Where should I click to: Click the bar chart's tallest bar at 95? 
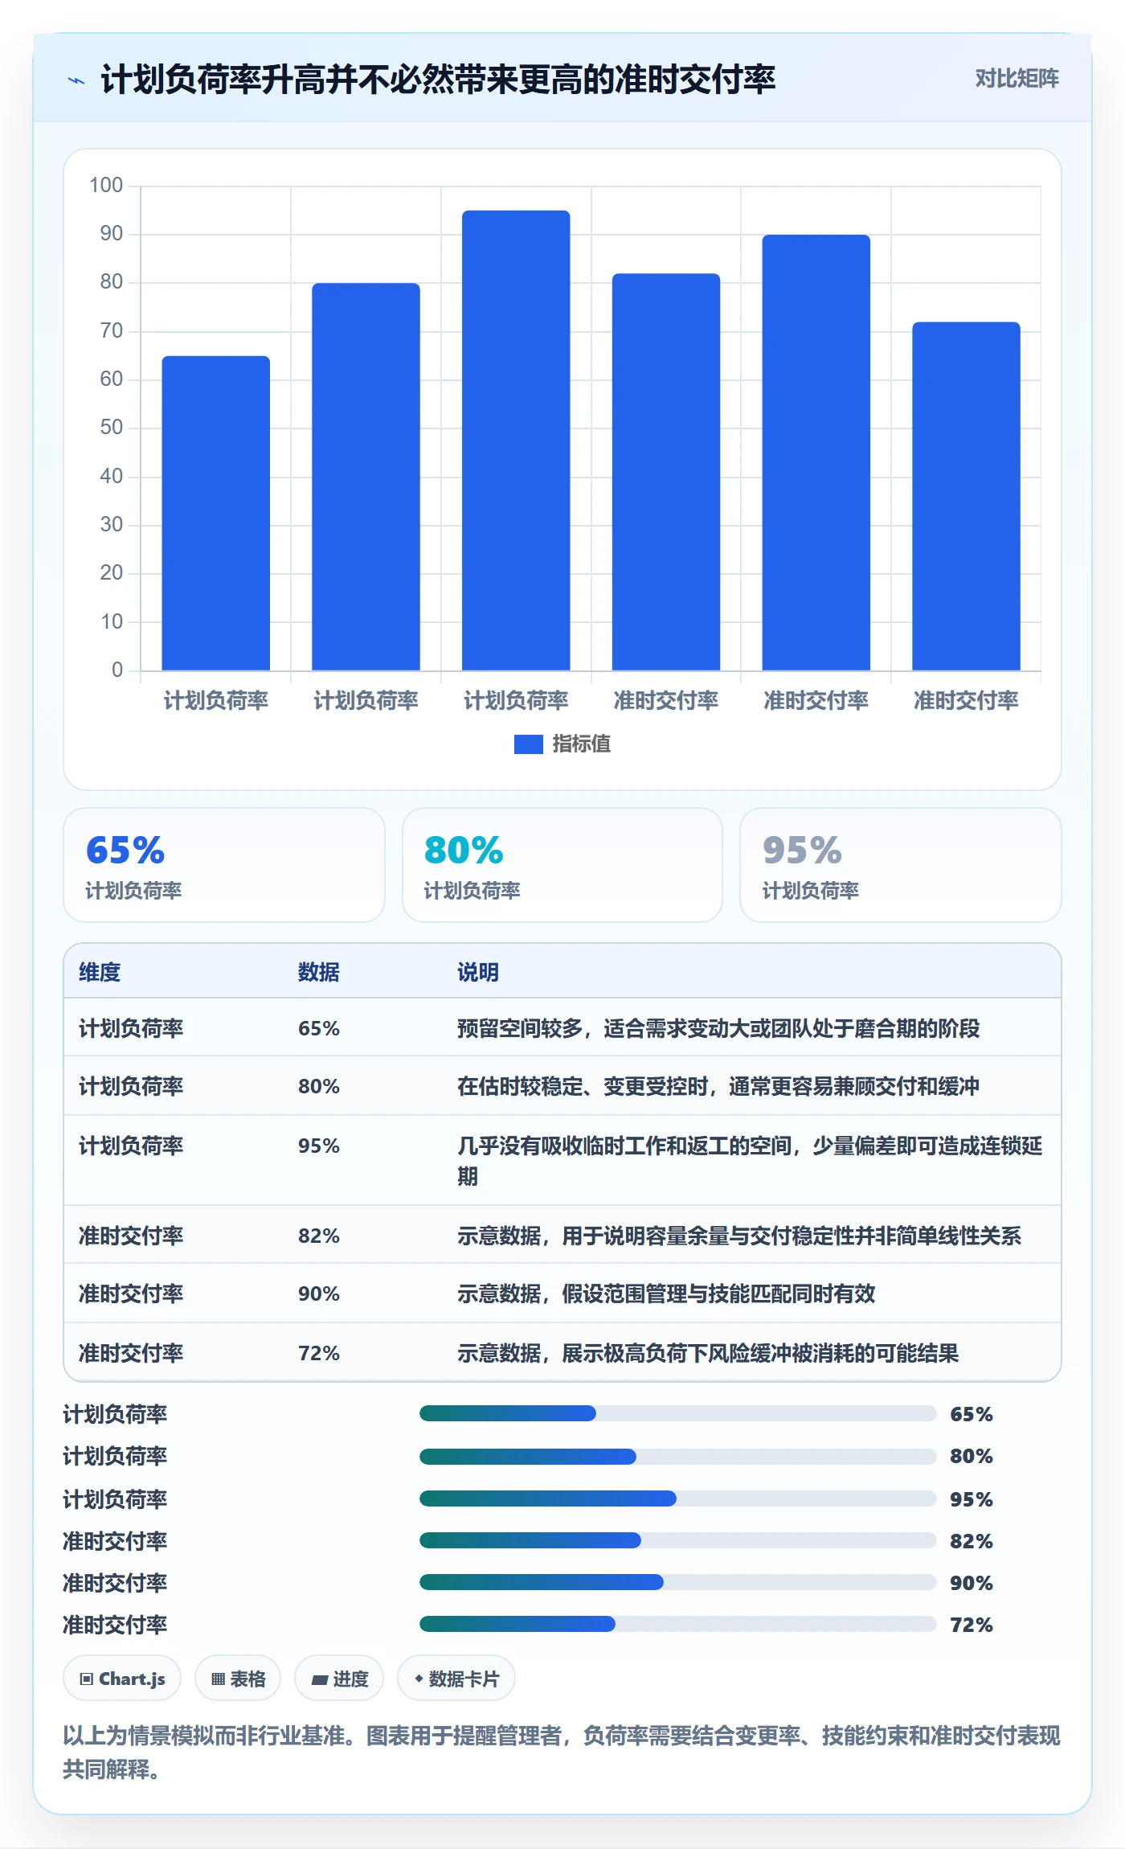pyautogui.click(x=516, y=441)
